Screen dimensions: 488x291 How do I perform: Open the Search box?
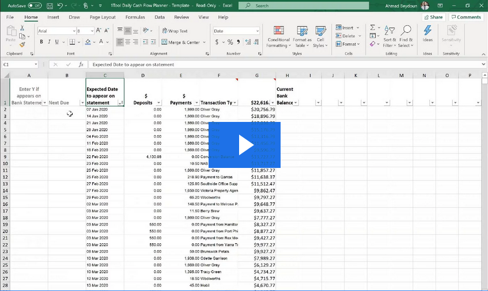click(304, 6)
